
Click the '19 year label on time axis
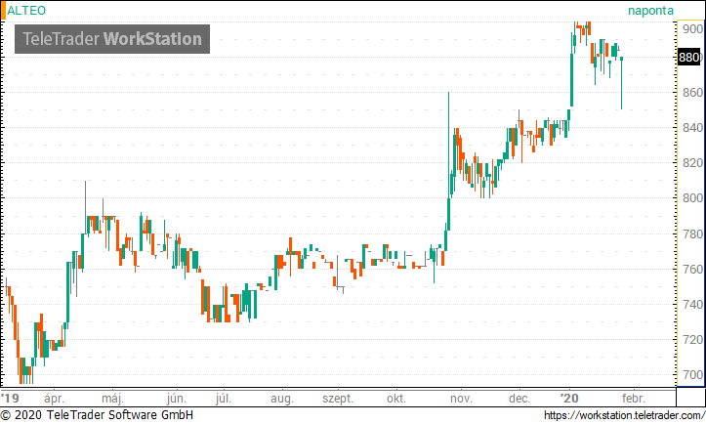click(10, 399)
